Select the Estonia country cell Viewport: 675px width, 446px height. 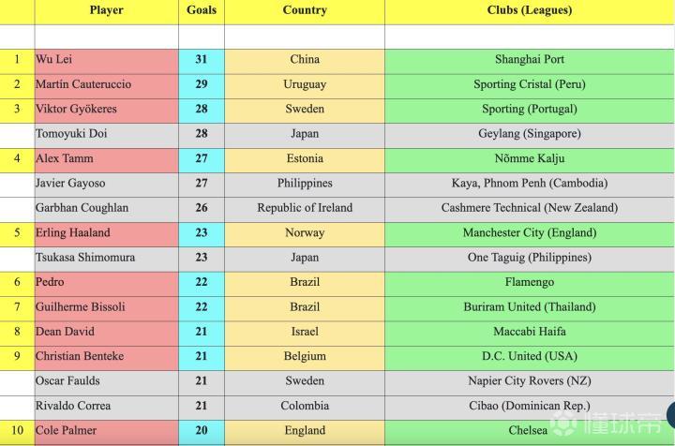click(x=305, y=158)
